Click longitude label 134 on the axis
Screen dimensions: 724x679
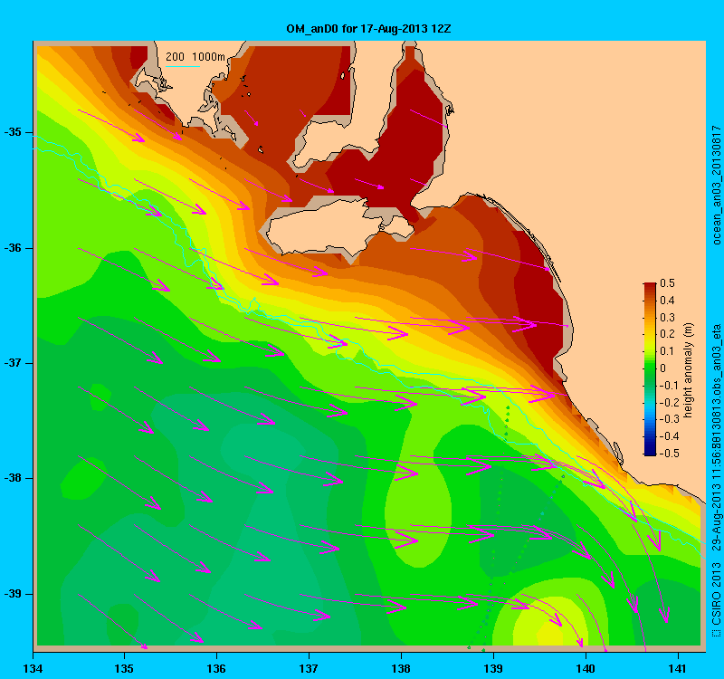click(x=33, y=668)
